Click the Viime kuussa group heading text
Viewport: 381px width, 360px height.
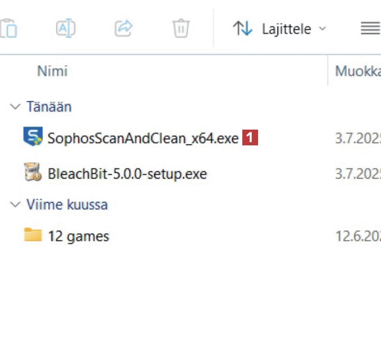[67, 205]
